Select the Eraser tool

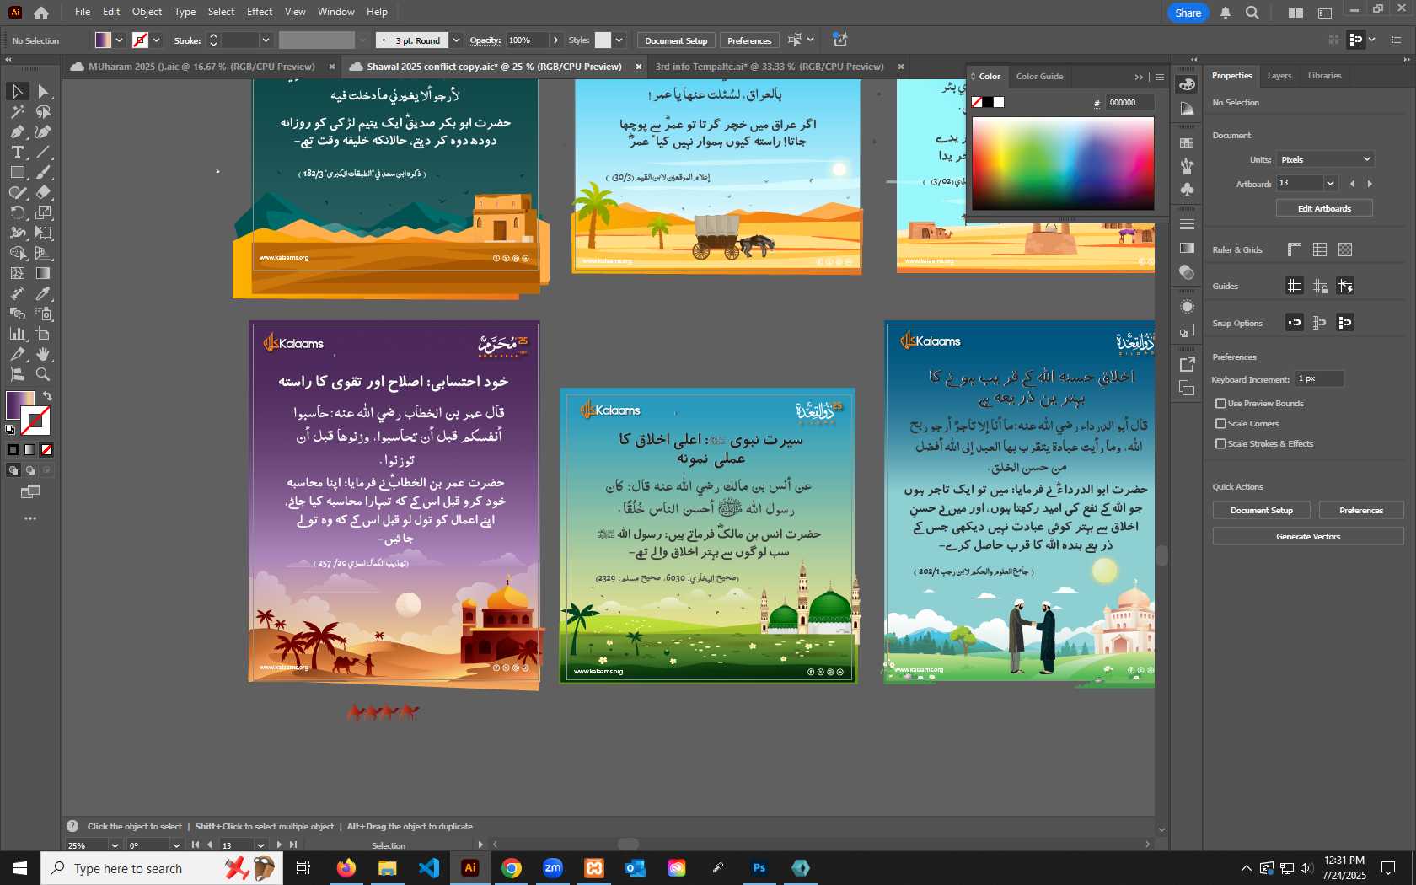(43, 192)
